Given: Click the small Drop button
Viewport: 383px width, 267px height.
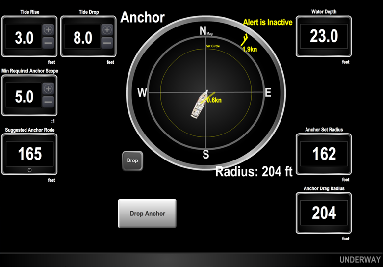Looking at the screenshot, I should (x=132, y=160).
